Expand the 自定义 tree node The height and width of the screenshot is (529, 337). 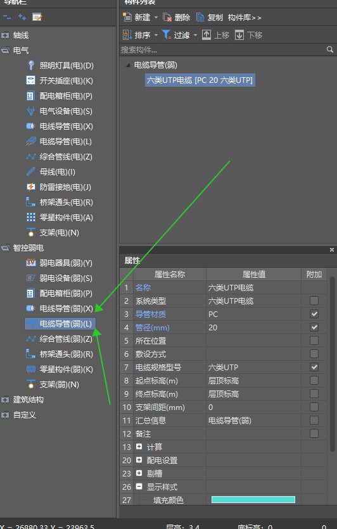pyautogui.click(x=5, y=414)
